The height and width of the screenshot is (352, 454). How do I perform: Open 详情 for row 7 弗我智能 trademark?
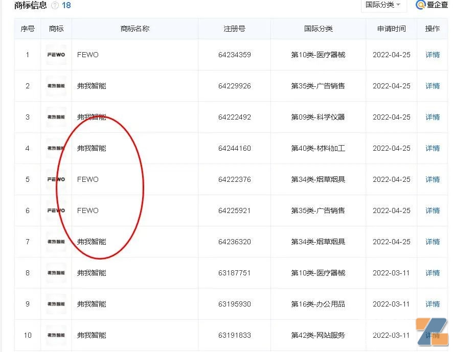[x=432, y=241]
